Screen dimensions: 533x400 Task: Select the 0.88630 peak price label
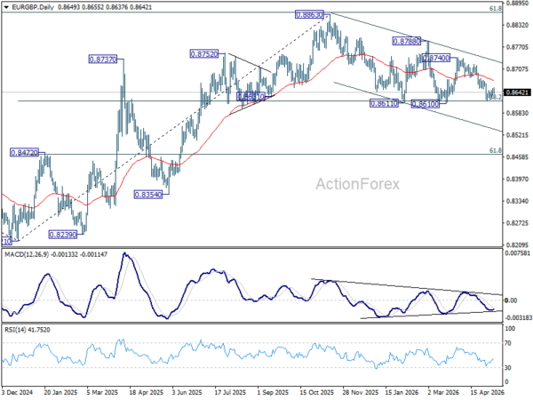(x=309, y=14)
